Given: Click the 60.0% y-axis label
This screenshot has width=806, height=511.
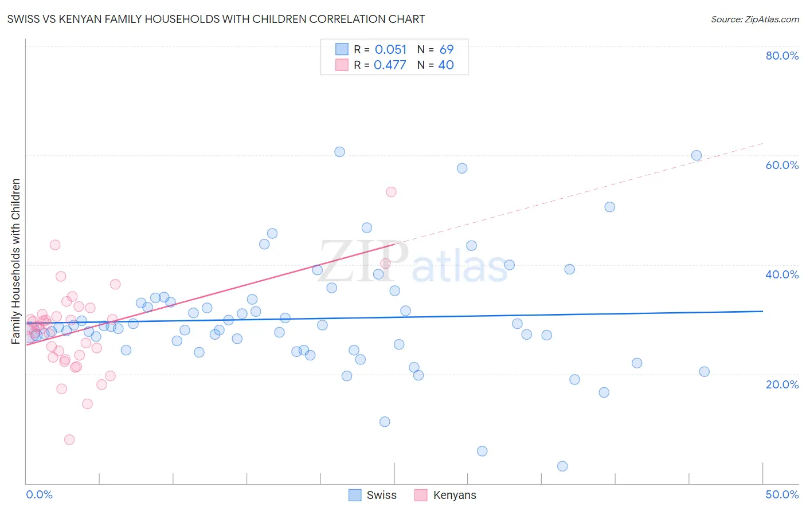Looking at the screenshot, I should click(x=782, y=165).
